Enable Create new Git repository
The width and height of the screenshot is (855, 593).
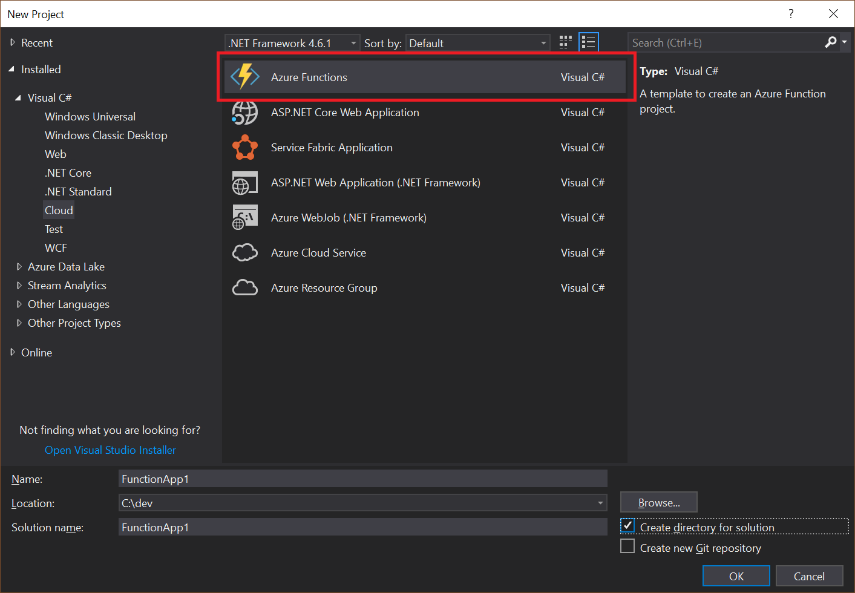pyautogui.click(x=628, y=546)
